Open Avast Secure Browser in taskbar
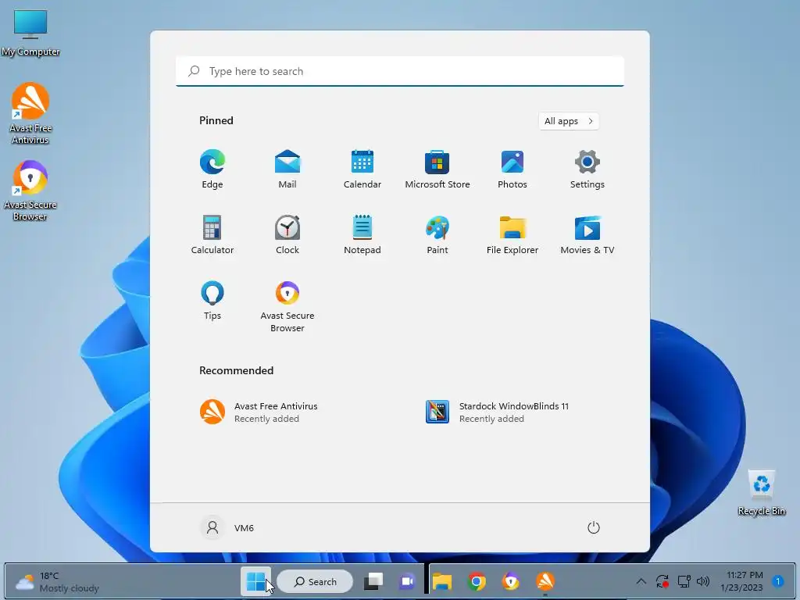 pyautogui.click(x=511, y=581)
